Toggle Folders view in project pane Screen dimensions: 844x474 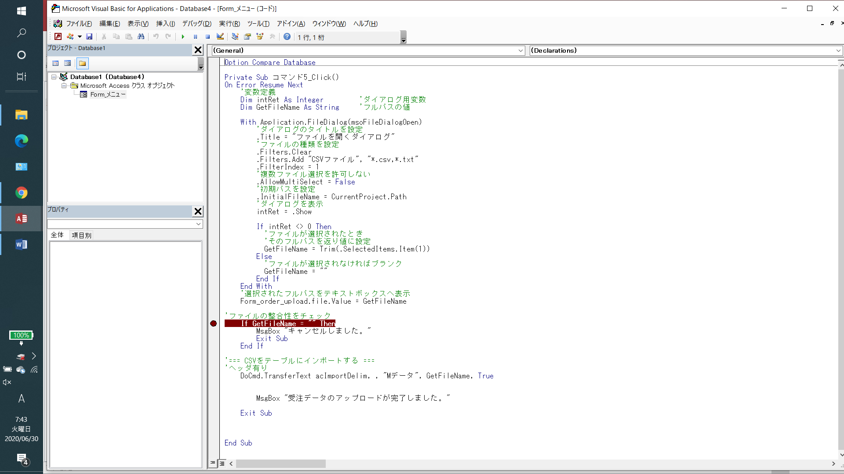pos(82,64)
